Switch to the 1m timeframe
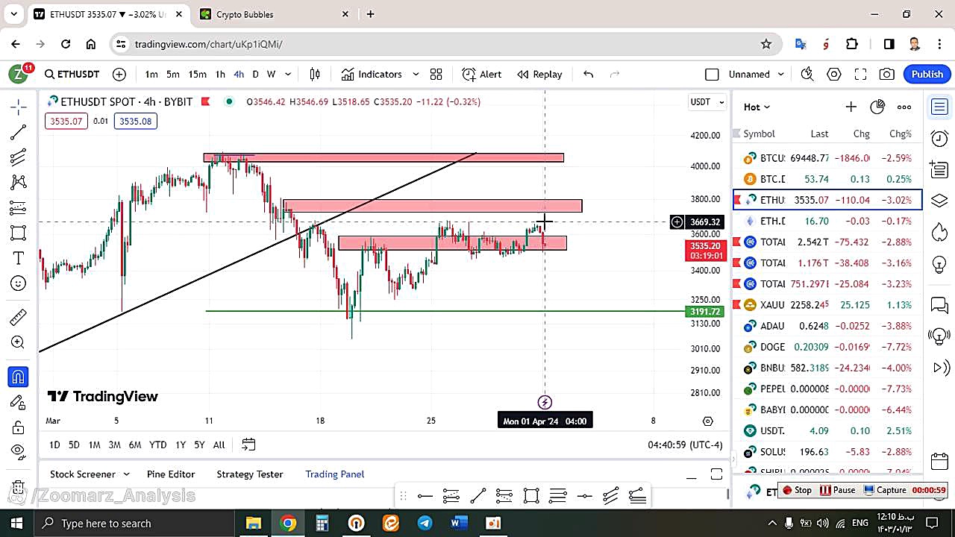Screen dimensions: 955x537 [x=151, y=74]
